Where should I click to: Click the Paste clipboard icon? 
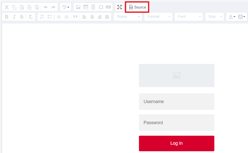[22, 7]
